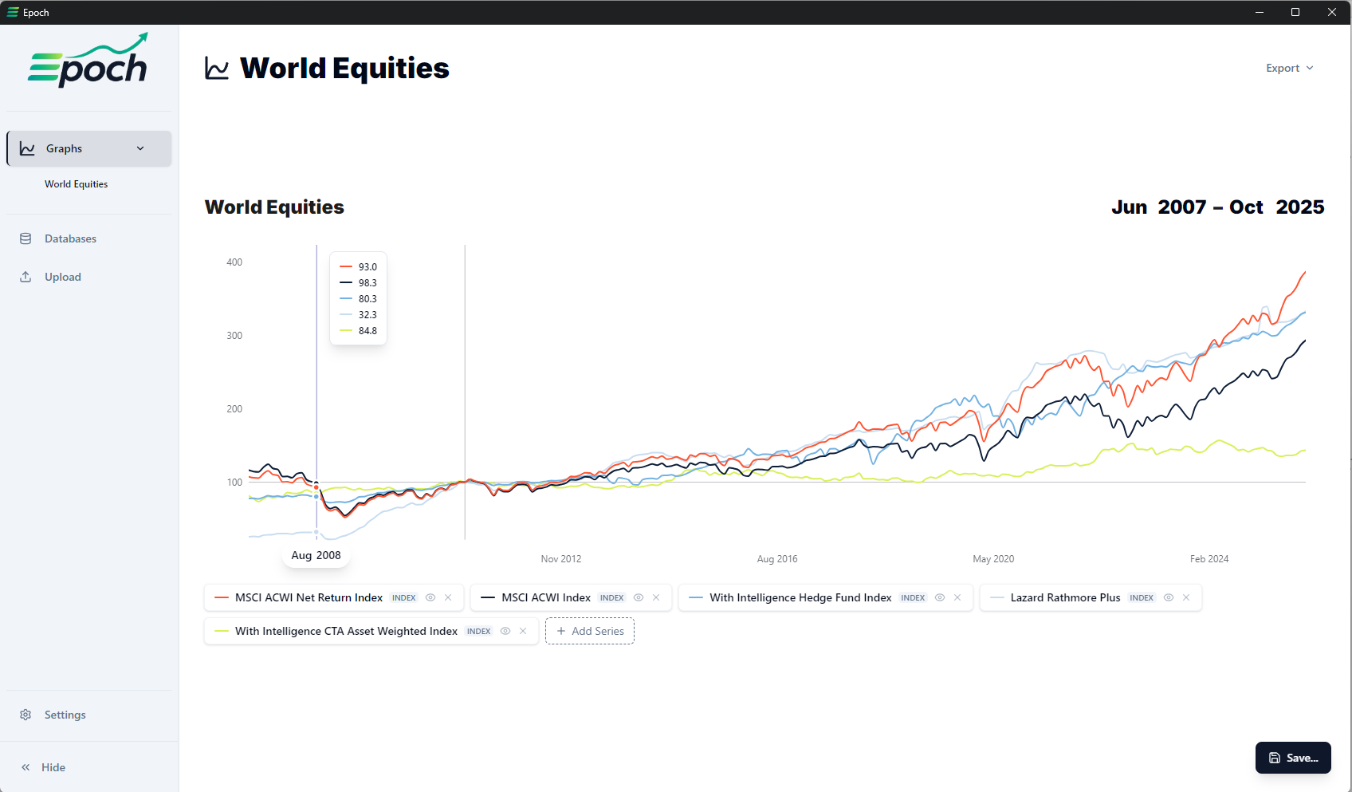This screenshot has width=1352, height=792.
Task: Collapse the Graphs section chevron
Action: [x=140, y=149]
